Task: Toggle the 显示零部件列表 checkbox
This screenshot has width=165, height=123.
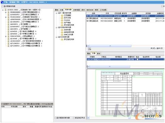Action: 2,6
